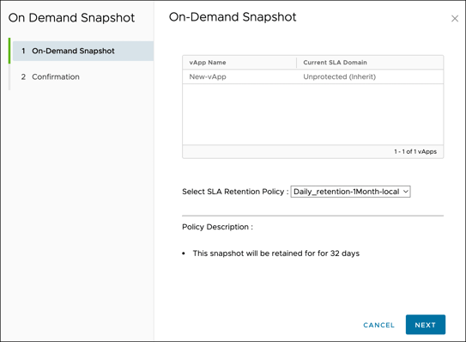Click the column divider between the table headers
Viewport: 466px width, 342px height.
(x=297, y=63)
